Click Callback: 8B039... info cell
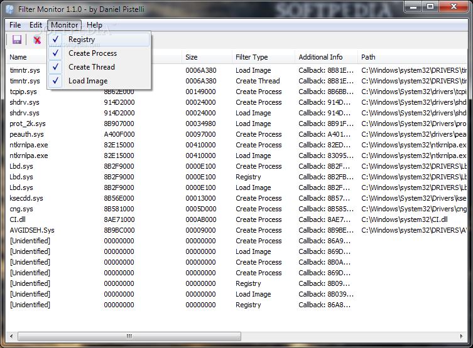The width and height of the screenshot is (473, 348). pyautogui.click(x=326, y=294)
